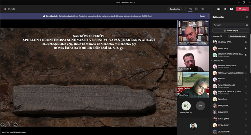
Task: Click the Kapat button on recording banner
Action: click(202, 16)
